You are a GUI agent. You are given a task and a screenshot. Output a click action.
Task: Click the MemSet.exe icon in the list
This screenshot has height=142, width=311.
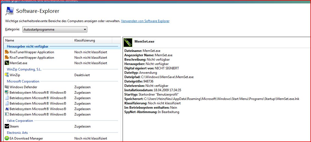7,63
